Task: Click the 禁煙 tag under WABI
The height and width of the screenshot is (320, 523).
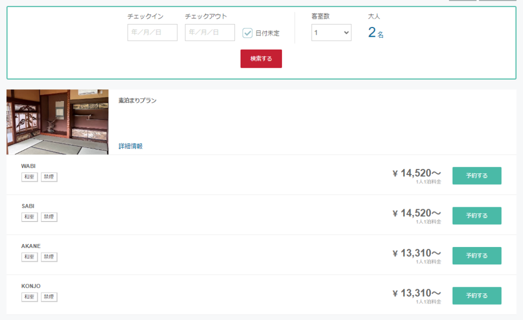Action: [x=49, y=177]
